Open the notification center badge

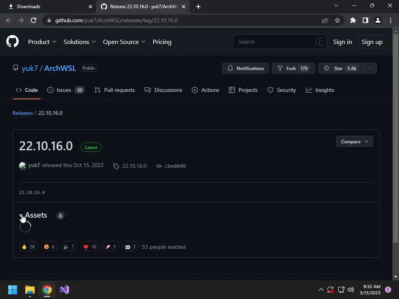point(388,290)
